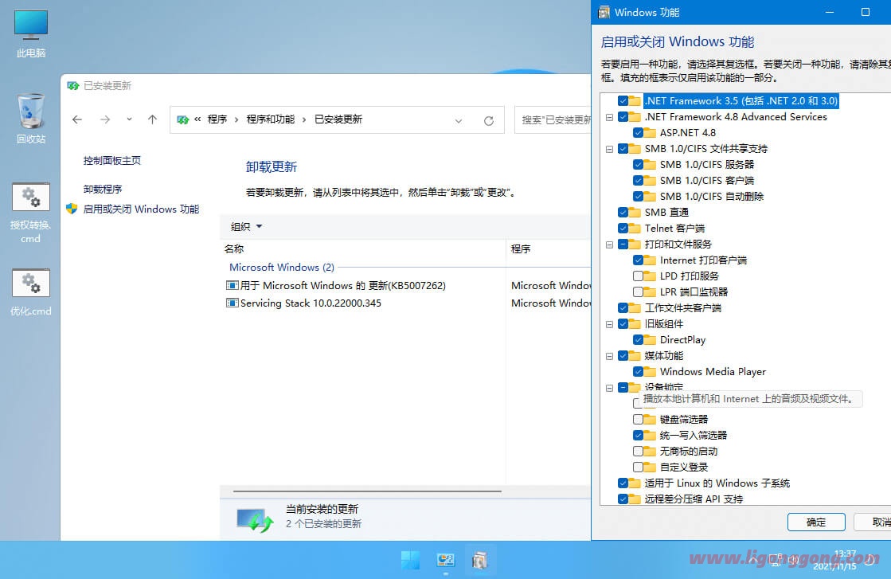Click the Windows Features taskbar icon
The image size is (891, 579).
480,560
